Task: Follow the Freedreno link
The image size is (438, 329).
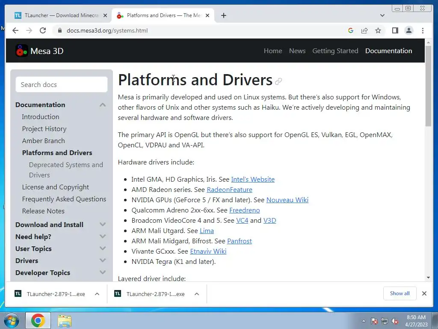Action: click(244, 210)
